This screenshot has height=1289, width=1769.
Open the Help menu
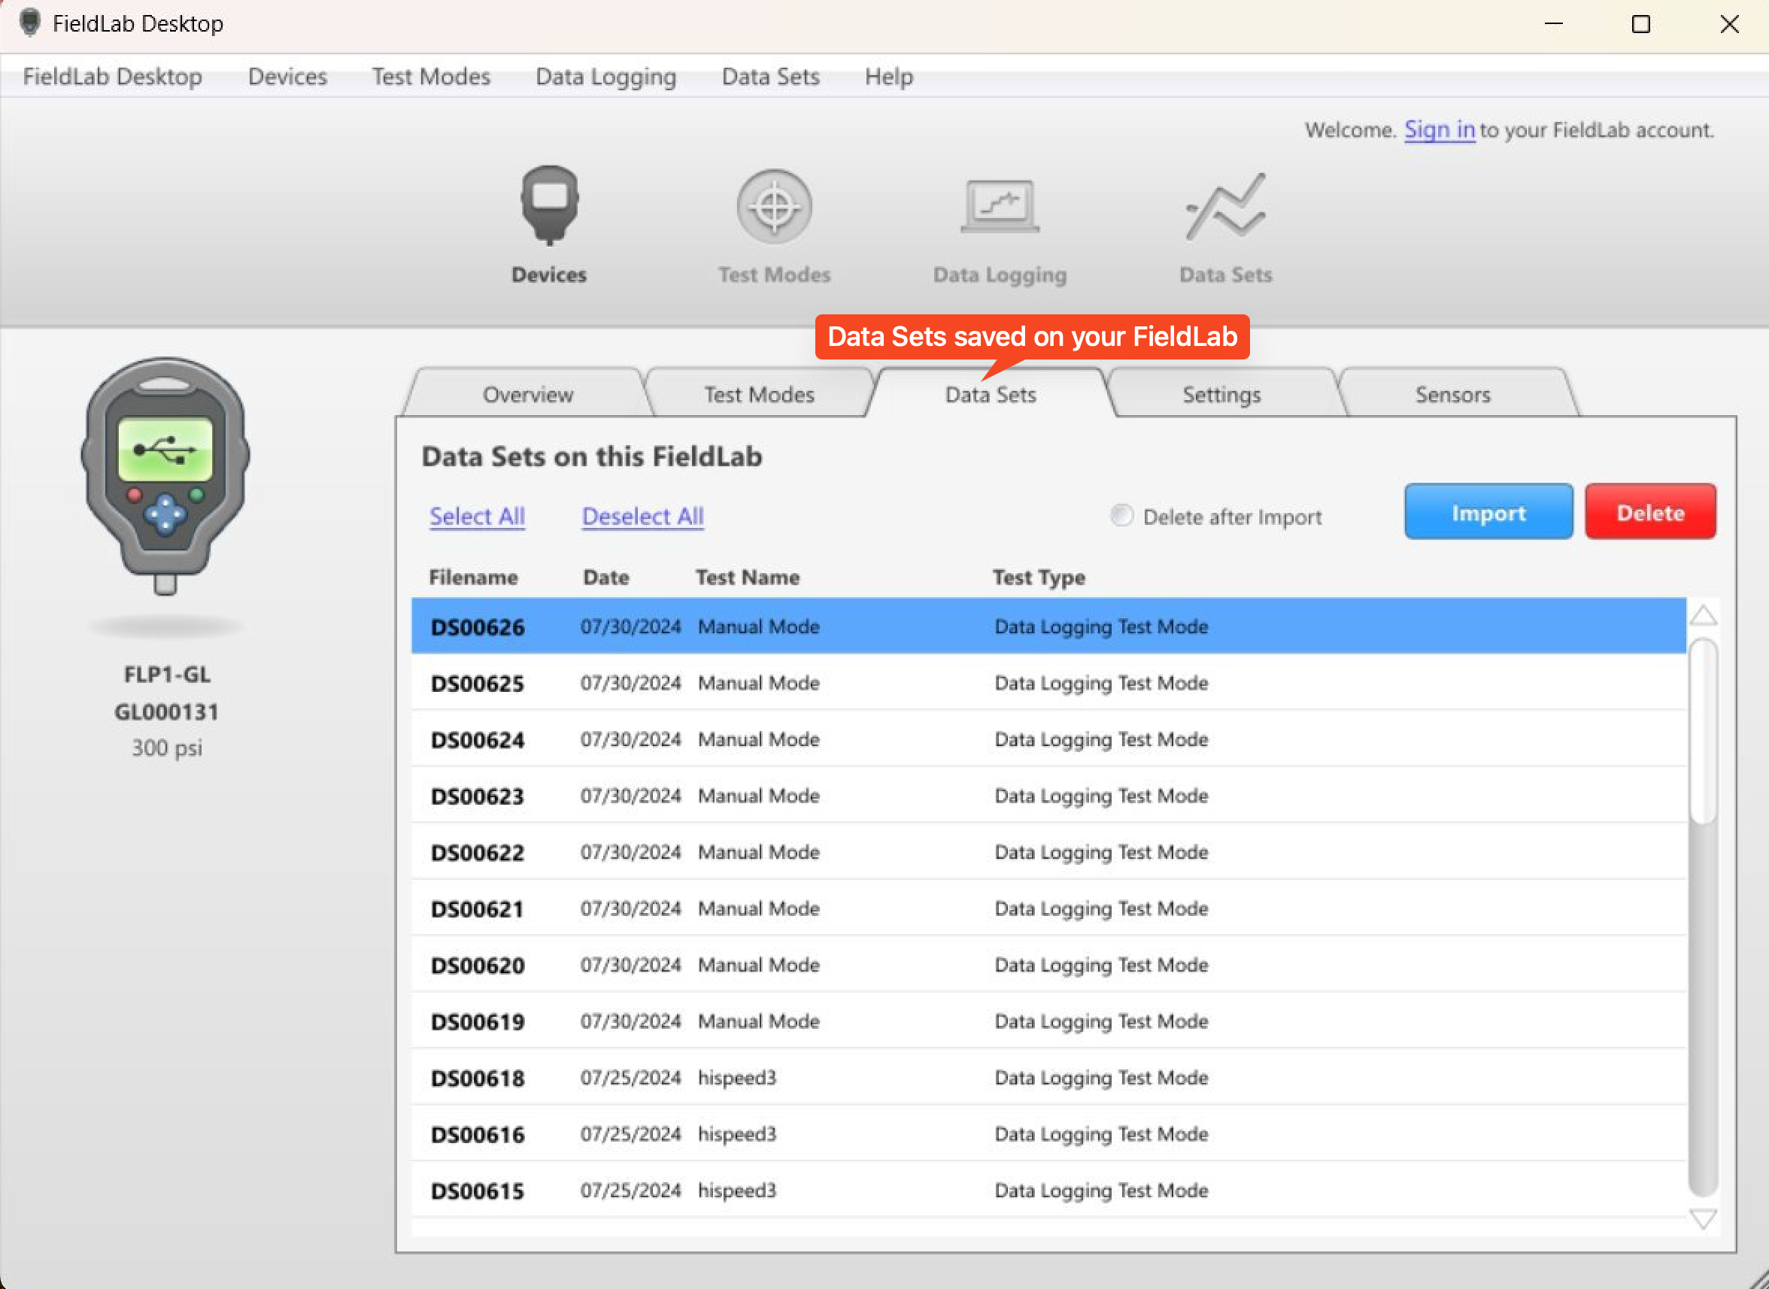pyautogui.click(x=888, y=77)
